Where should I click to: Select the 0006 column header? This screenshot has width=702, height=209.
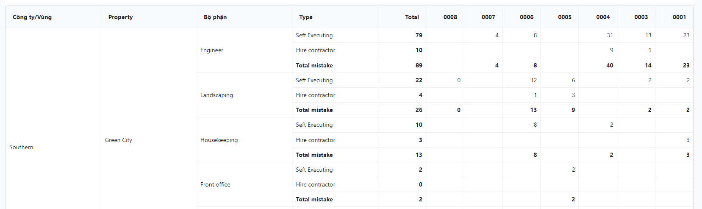coord(526,17)
